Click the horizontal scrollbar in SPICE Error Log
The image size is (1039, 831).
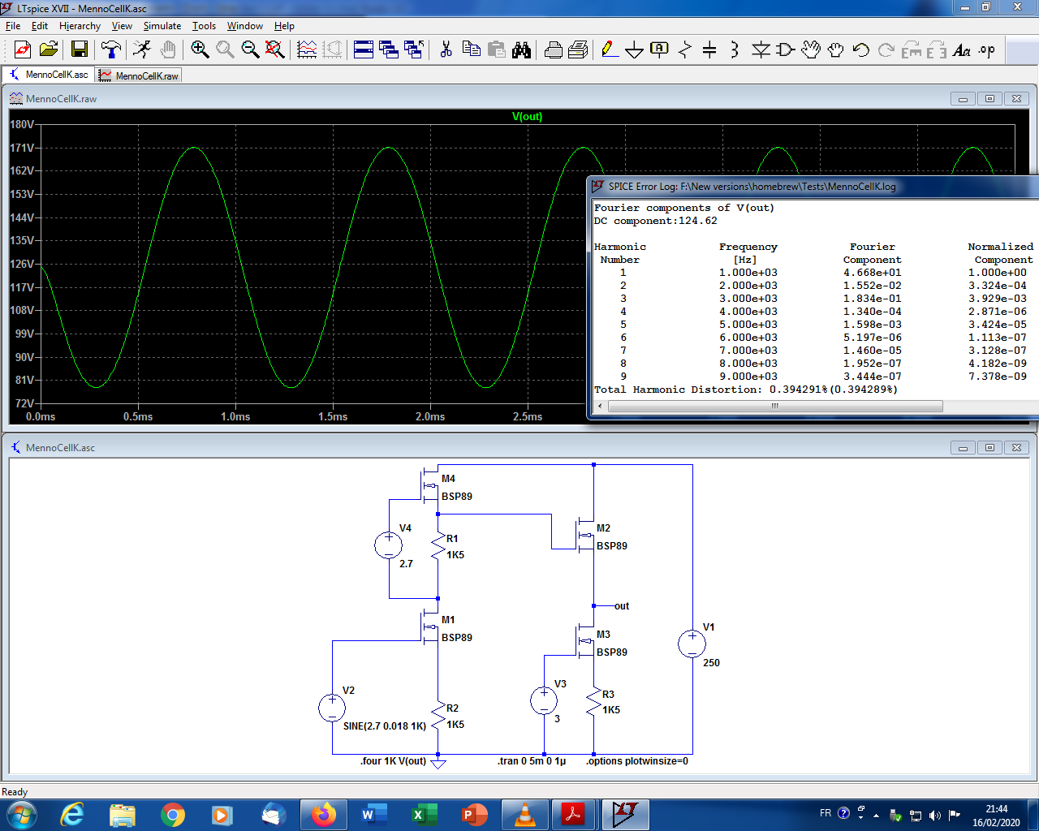pyautogui.click(x=775, y=406)
